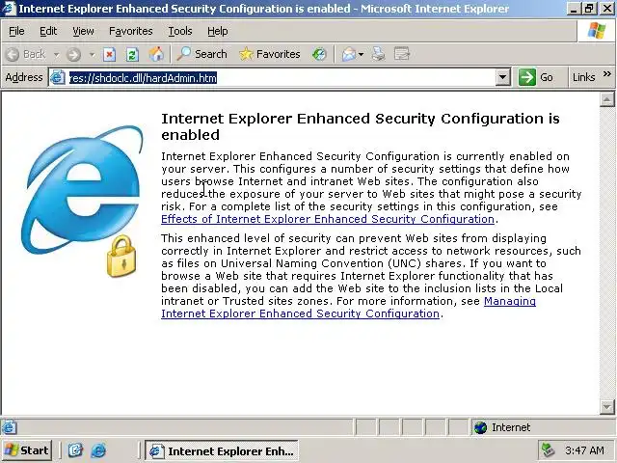The width and height of the screenshot is (617, 463).
Task: Click the Show Desktop quick launch icon
Action: (75, 450)
